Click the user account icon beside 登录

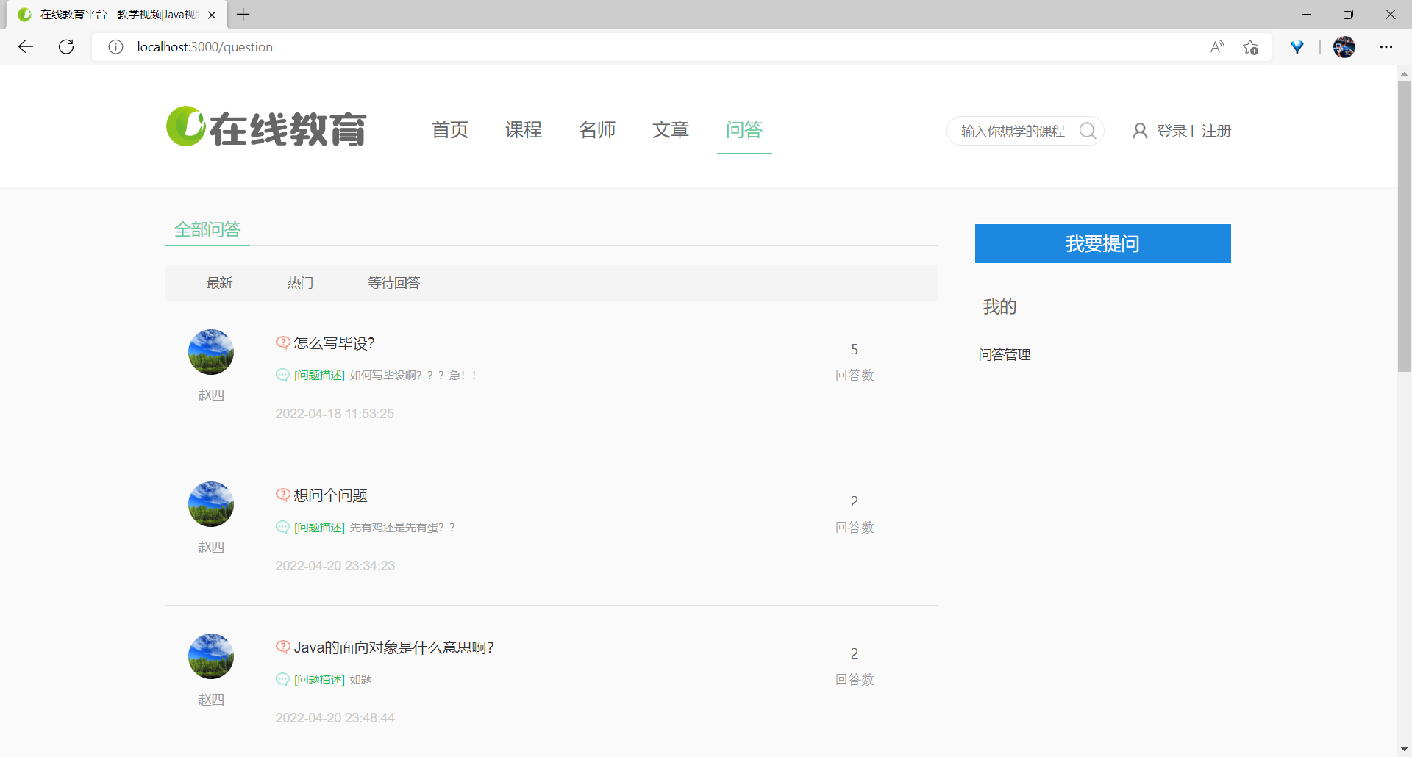coord(1141,130)
